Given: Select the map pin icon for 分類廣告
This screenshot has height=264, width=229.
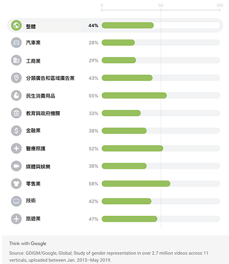Looking at the screenshot, I should coord(16,78).
